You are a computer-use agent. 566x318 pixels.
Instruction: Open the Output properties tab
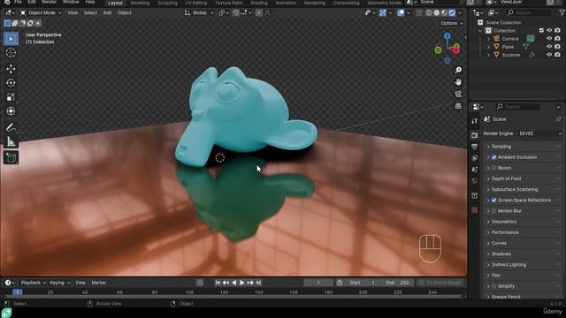474,147
